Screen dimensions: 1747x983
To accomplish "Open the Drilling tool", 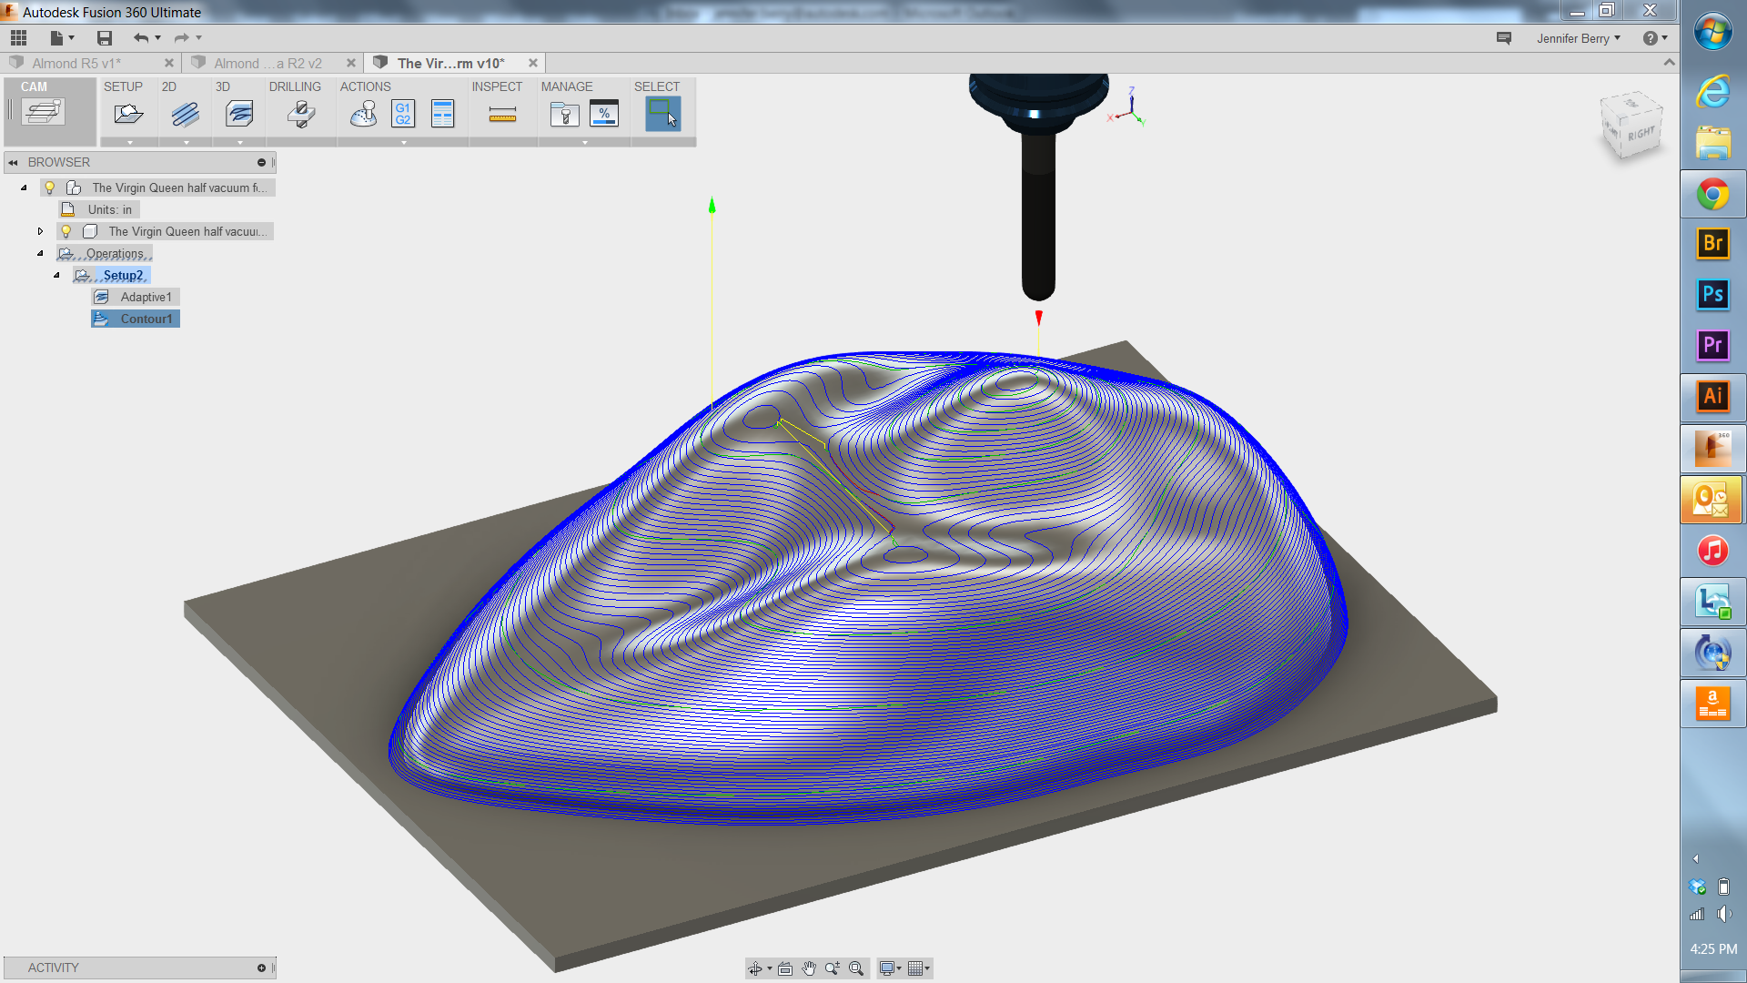I will click(299, 113).
